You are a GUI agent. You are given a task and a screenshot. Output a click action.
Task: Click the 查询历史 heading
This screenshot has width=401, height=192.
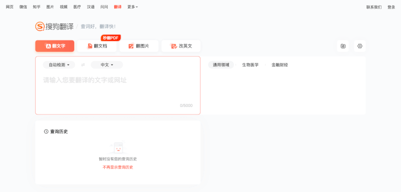pyautogui.click(x=59, y=131)
